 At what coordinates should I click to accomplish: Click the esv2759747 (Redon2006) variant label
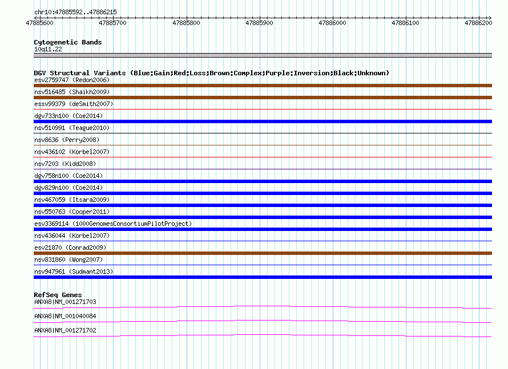pos(71,80)
